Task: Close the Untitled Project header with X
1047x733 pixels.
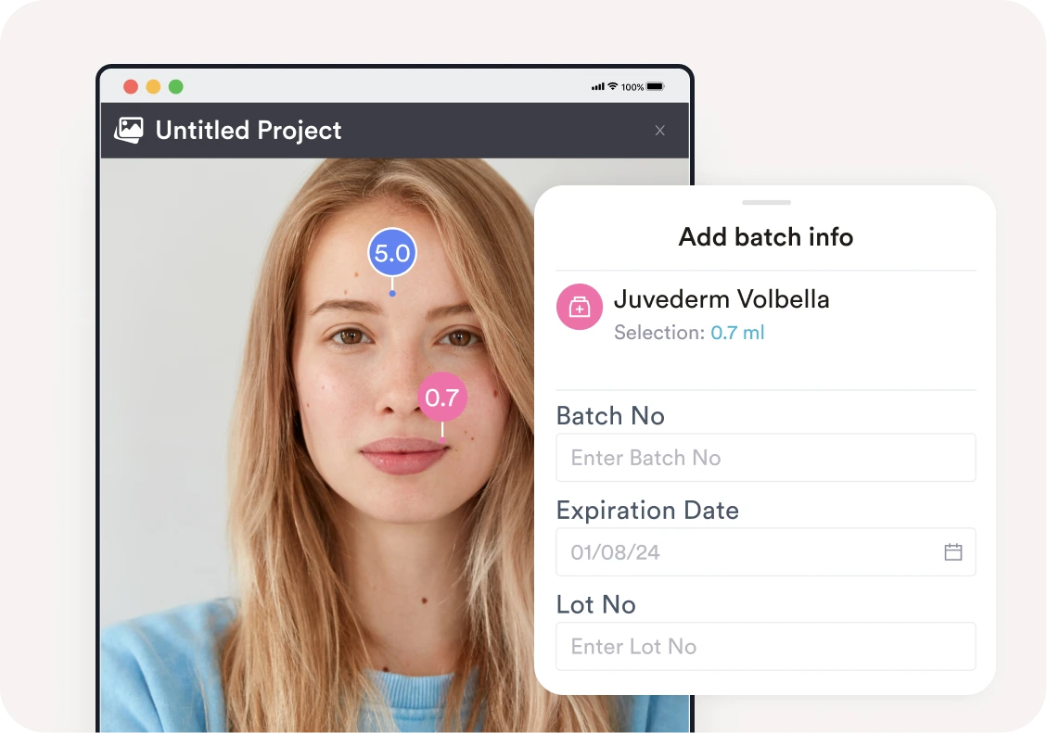Action: 659,131
